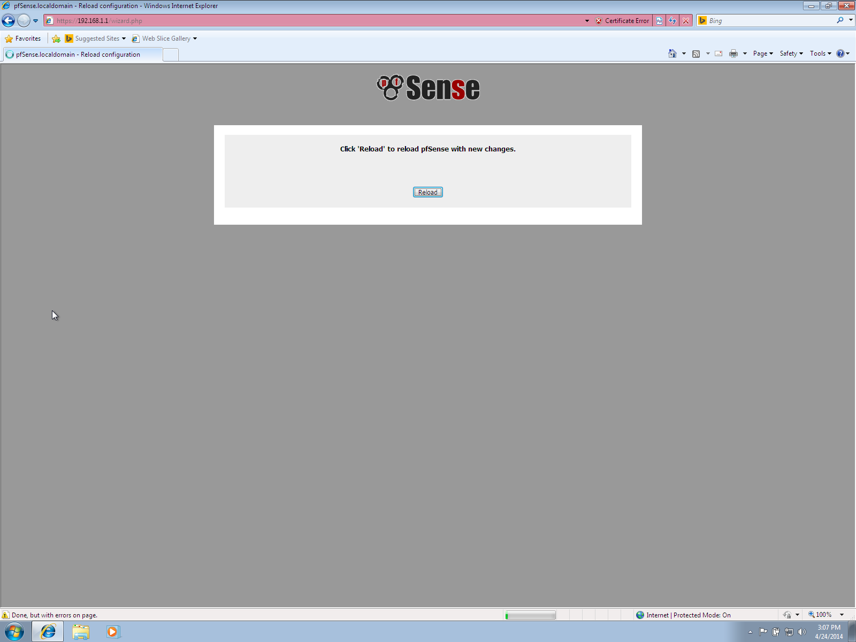Click the privacy report status bar icon
The image size is (856, 642).
[x=787, y=615]
